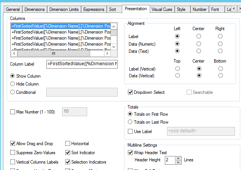The image size is (241, 170).
Task: Enable Vertical Columns Labels checkbox
Action: pyautogui.click(x=12, y=162)
